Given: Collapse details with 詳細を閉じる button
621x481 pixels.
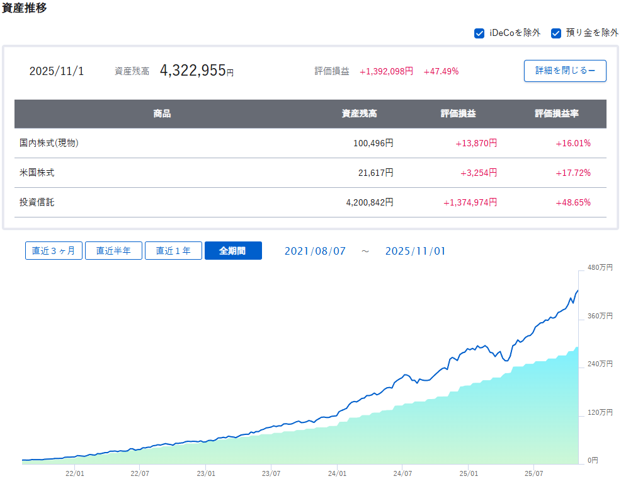Looking at the screenshot, I should (565, 71).
